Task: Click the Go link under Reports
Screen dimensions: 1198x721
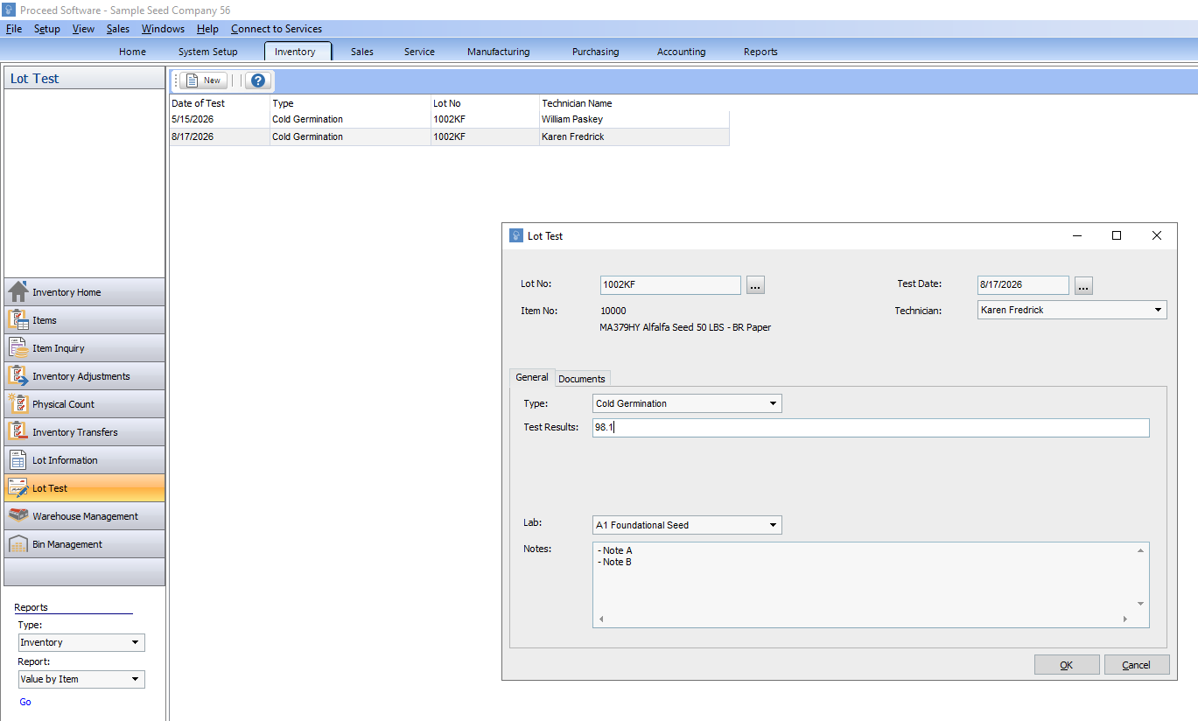Action: [x=25, y=702]
